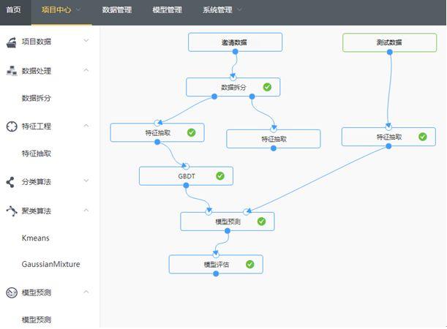
Task: Click green check icon on 模型评估 node
Action: point(250,265)
